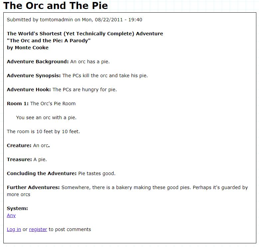Click the "A Parody" subtitle line
The image size is (259, 247).
click(49, 41)
